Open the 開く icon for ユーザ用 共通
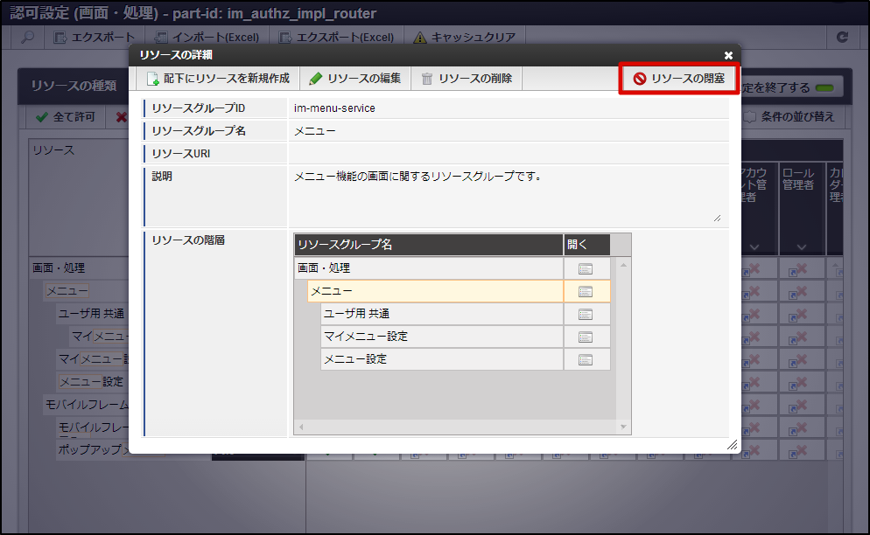This screenshot has width=870, height=535. (x=586, y=313)
